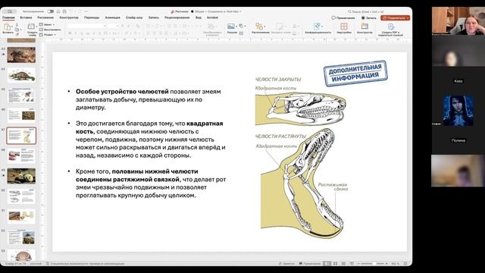Switch to Slide Sorter grid view icon
Screen dimensions: 485x273
tap(335, 264)
